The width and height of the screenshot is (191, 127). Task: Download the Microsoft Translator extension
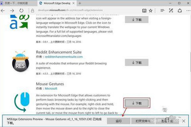pos(137,19)
